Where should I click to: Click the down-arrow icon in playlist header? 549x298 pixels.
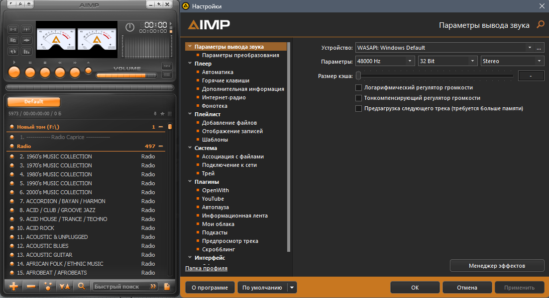(155, 114)
